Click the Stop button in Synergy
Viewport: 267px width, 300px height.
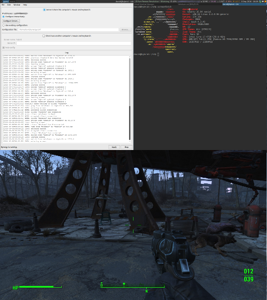[127, 147]
